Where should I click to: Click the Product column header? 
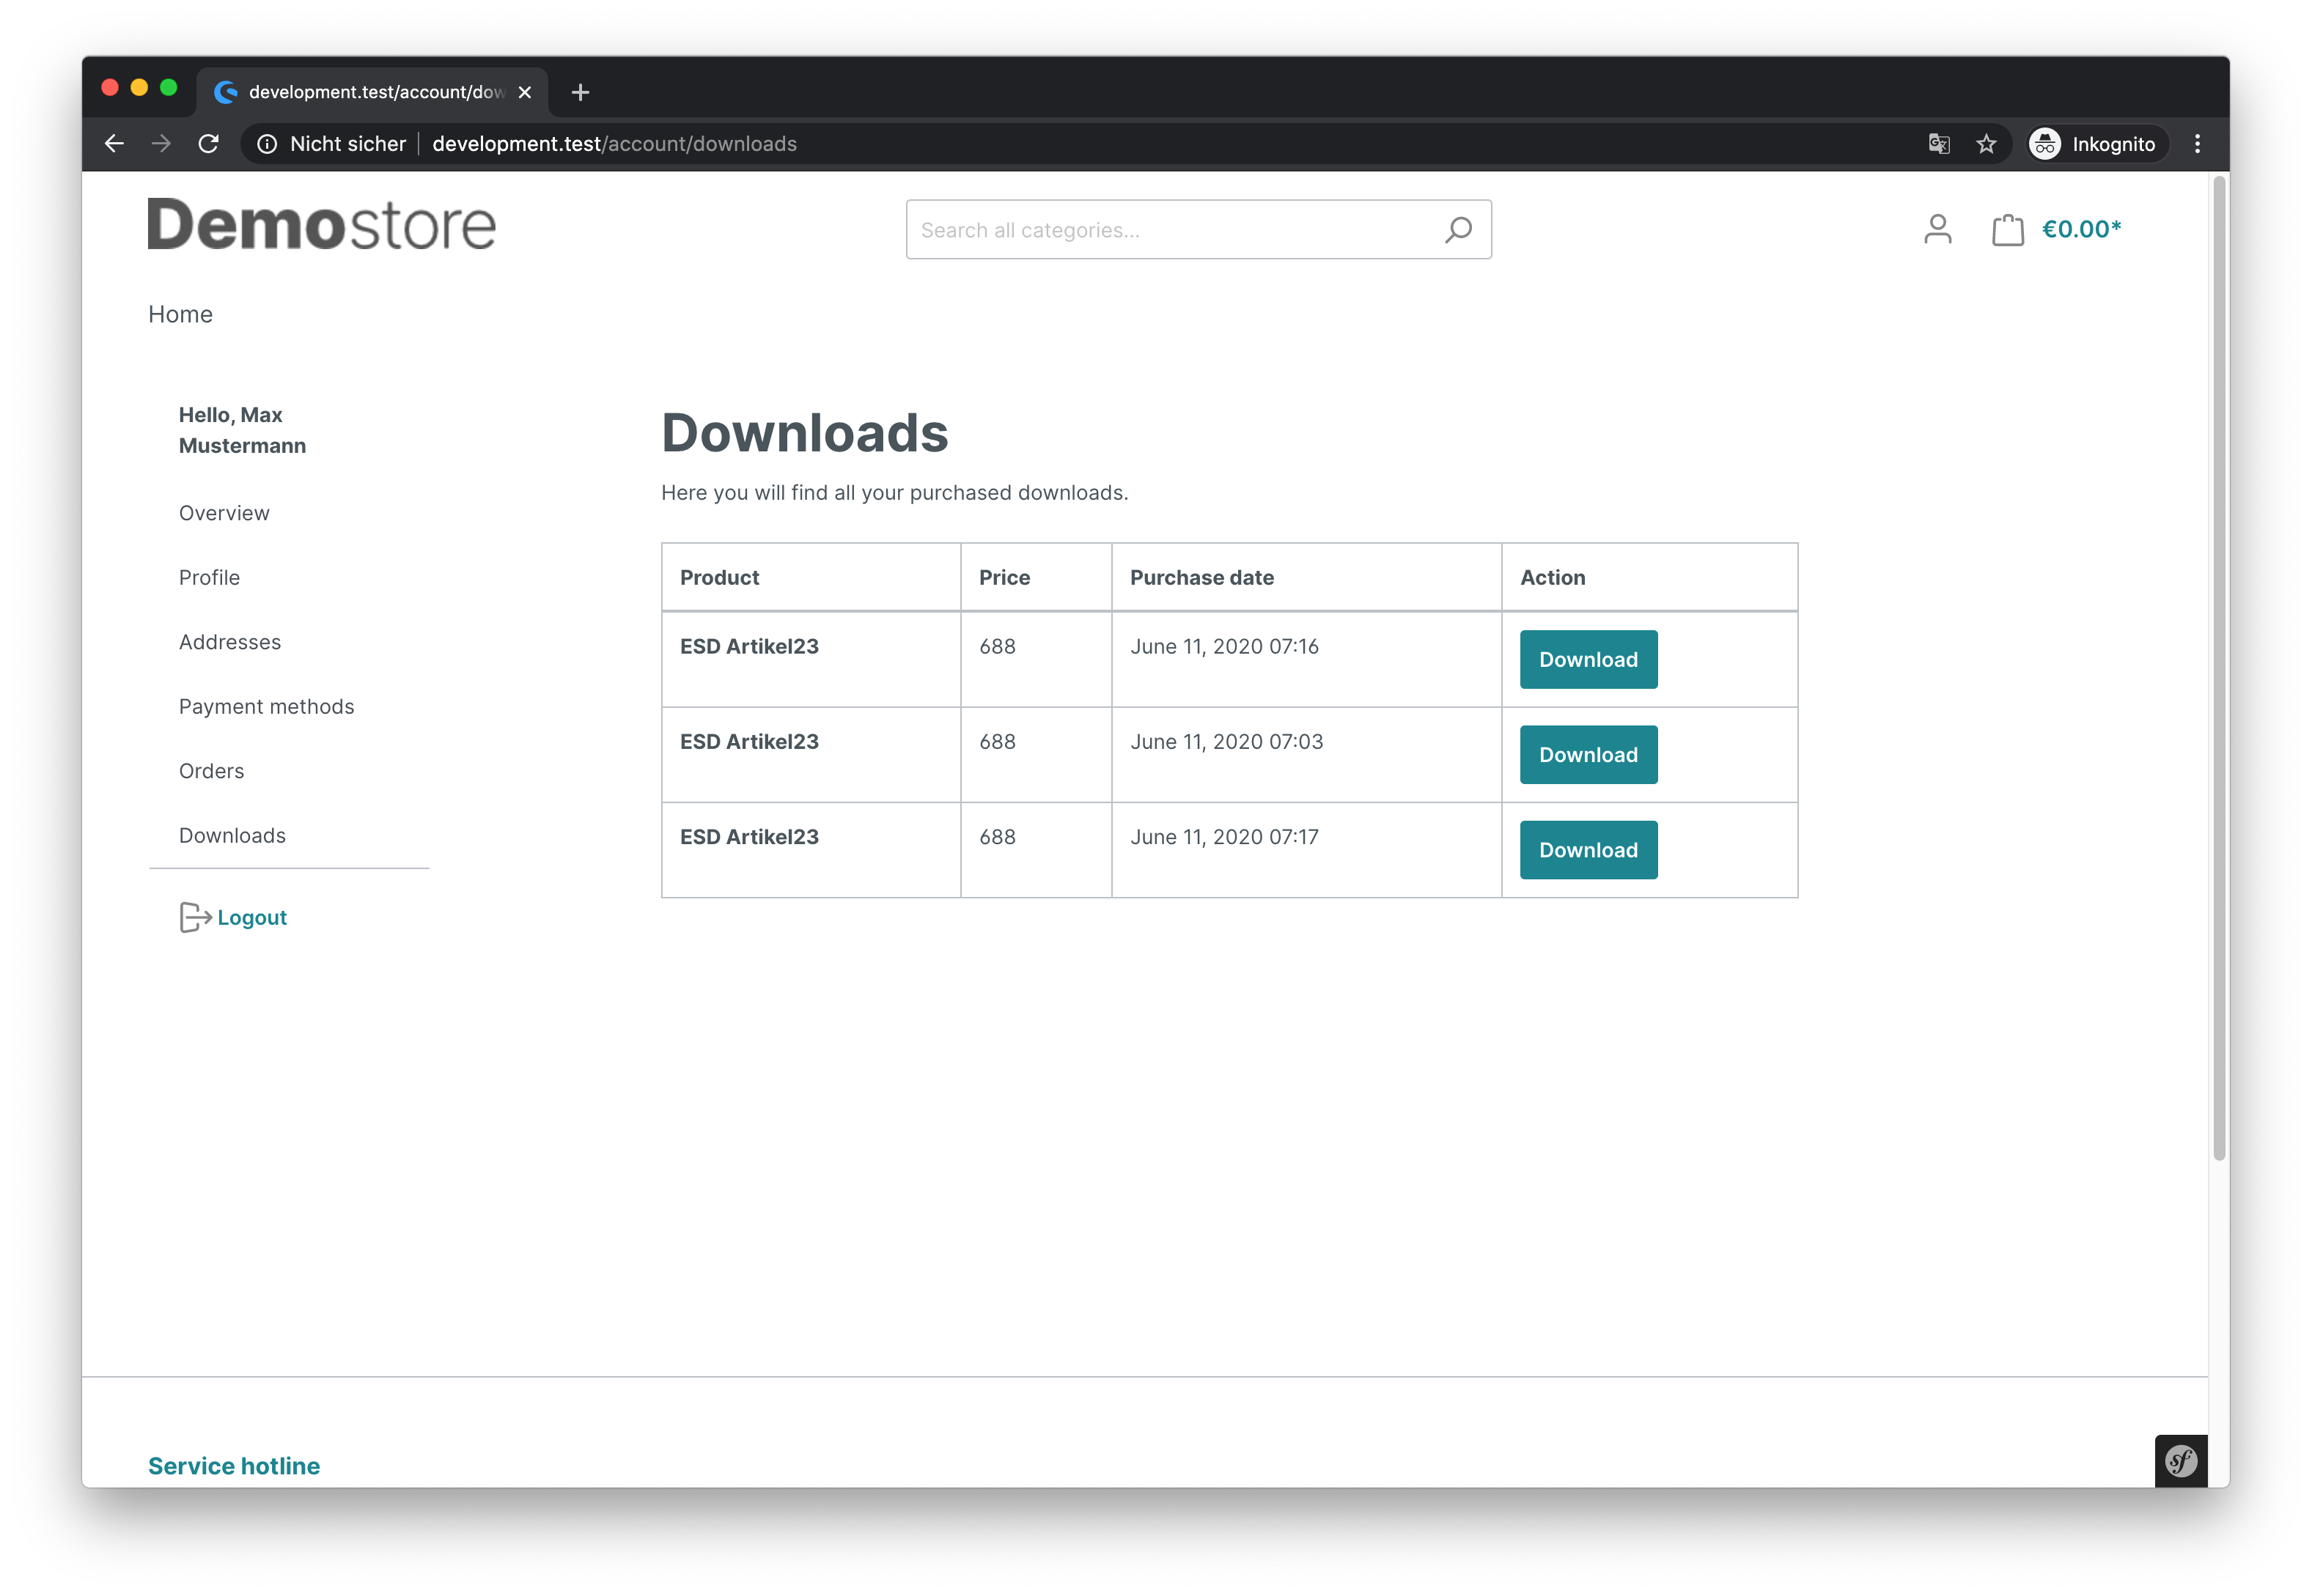point(719,577)
